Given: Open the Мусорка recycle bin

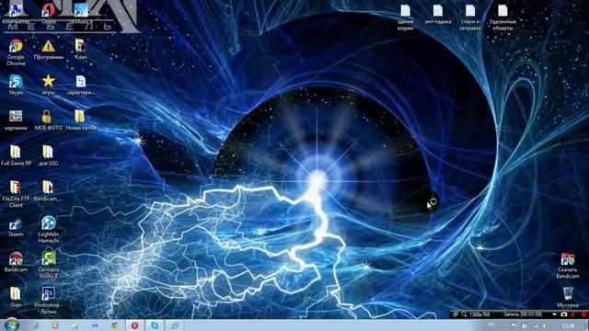Looking at the screenshot, I should point(568,297).
